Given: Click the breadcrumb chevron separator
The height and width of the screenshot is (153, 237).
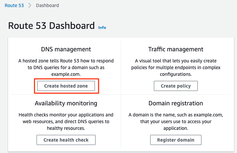Looking at the screenshot, I should (30, 5).
